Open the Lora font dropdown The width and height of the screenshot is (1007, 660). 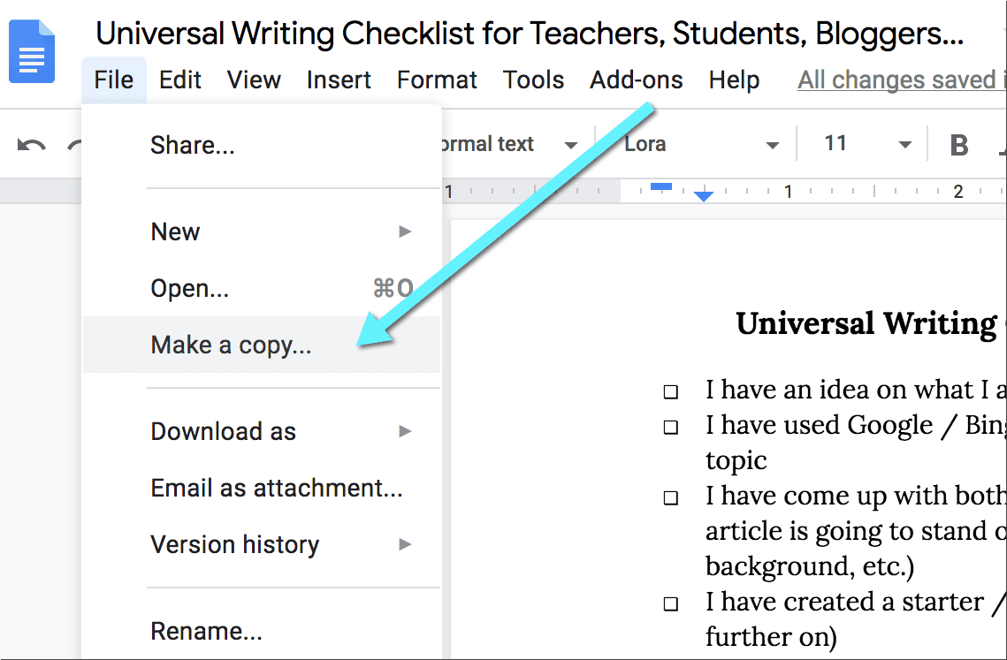pos(702,144)
